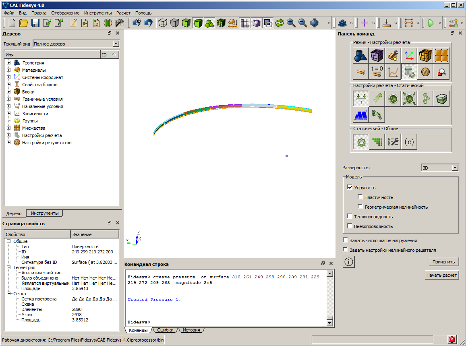This screenshot has width=466, height=346.
Task: Click the pause icon in toolbar
Action: tap(108, 23)
